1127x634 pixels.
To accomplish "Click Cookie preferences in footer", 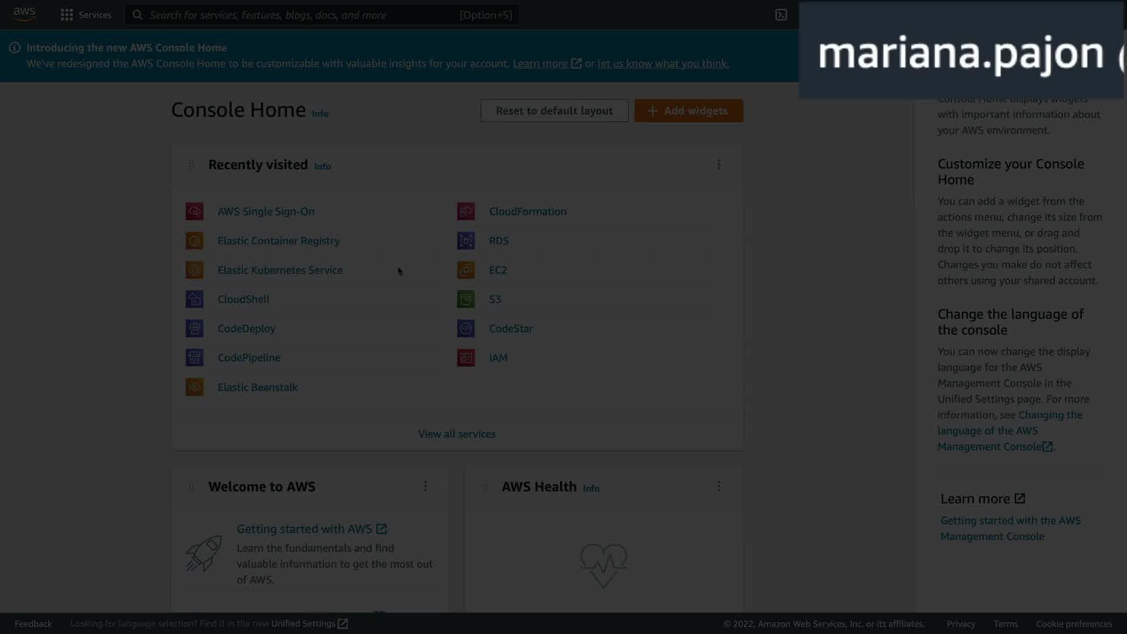I will [x=1074, y=623].
